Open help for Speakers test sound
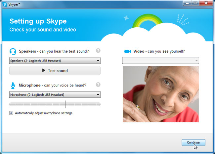 tap(98, 51)
